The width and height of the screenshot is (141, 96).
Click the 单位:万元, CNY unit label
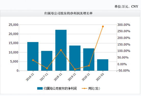click(x=126, y=7)
